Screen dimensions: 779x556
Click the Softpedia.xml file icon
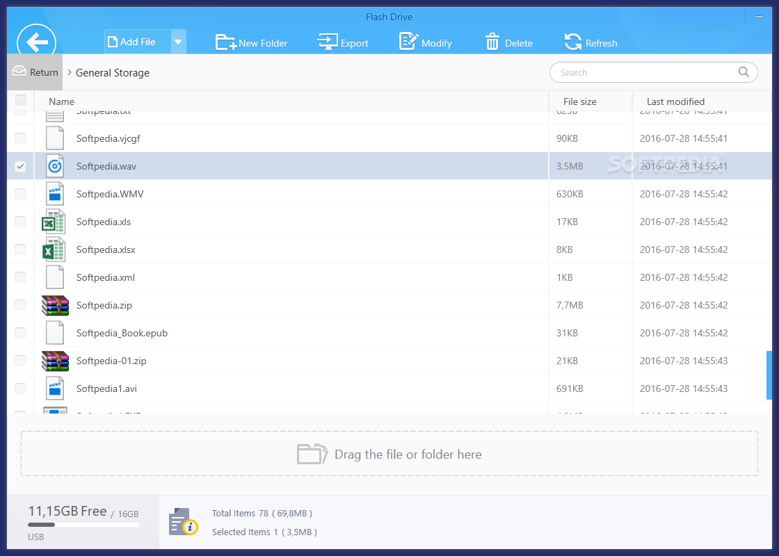[x=55, y=277]
